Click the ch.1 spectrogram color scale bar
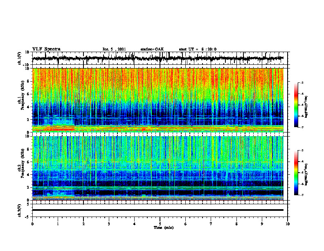 [x=296, y=105]
